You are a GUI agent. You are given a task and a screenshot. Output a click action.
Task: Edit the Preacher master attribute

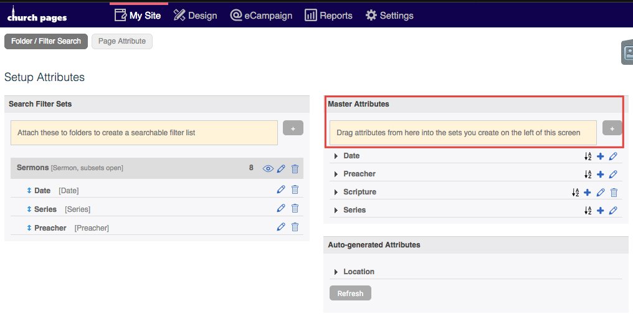click(x=613, y=175)
